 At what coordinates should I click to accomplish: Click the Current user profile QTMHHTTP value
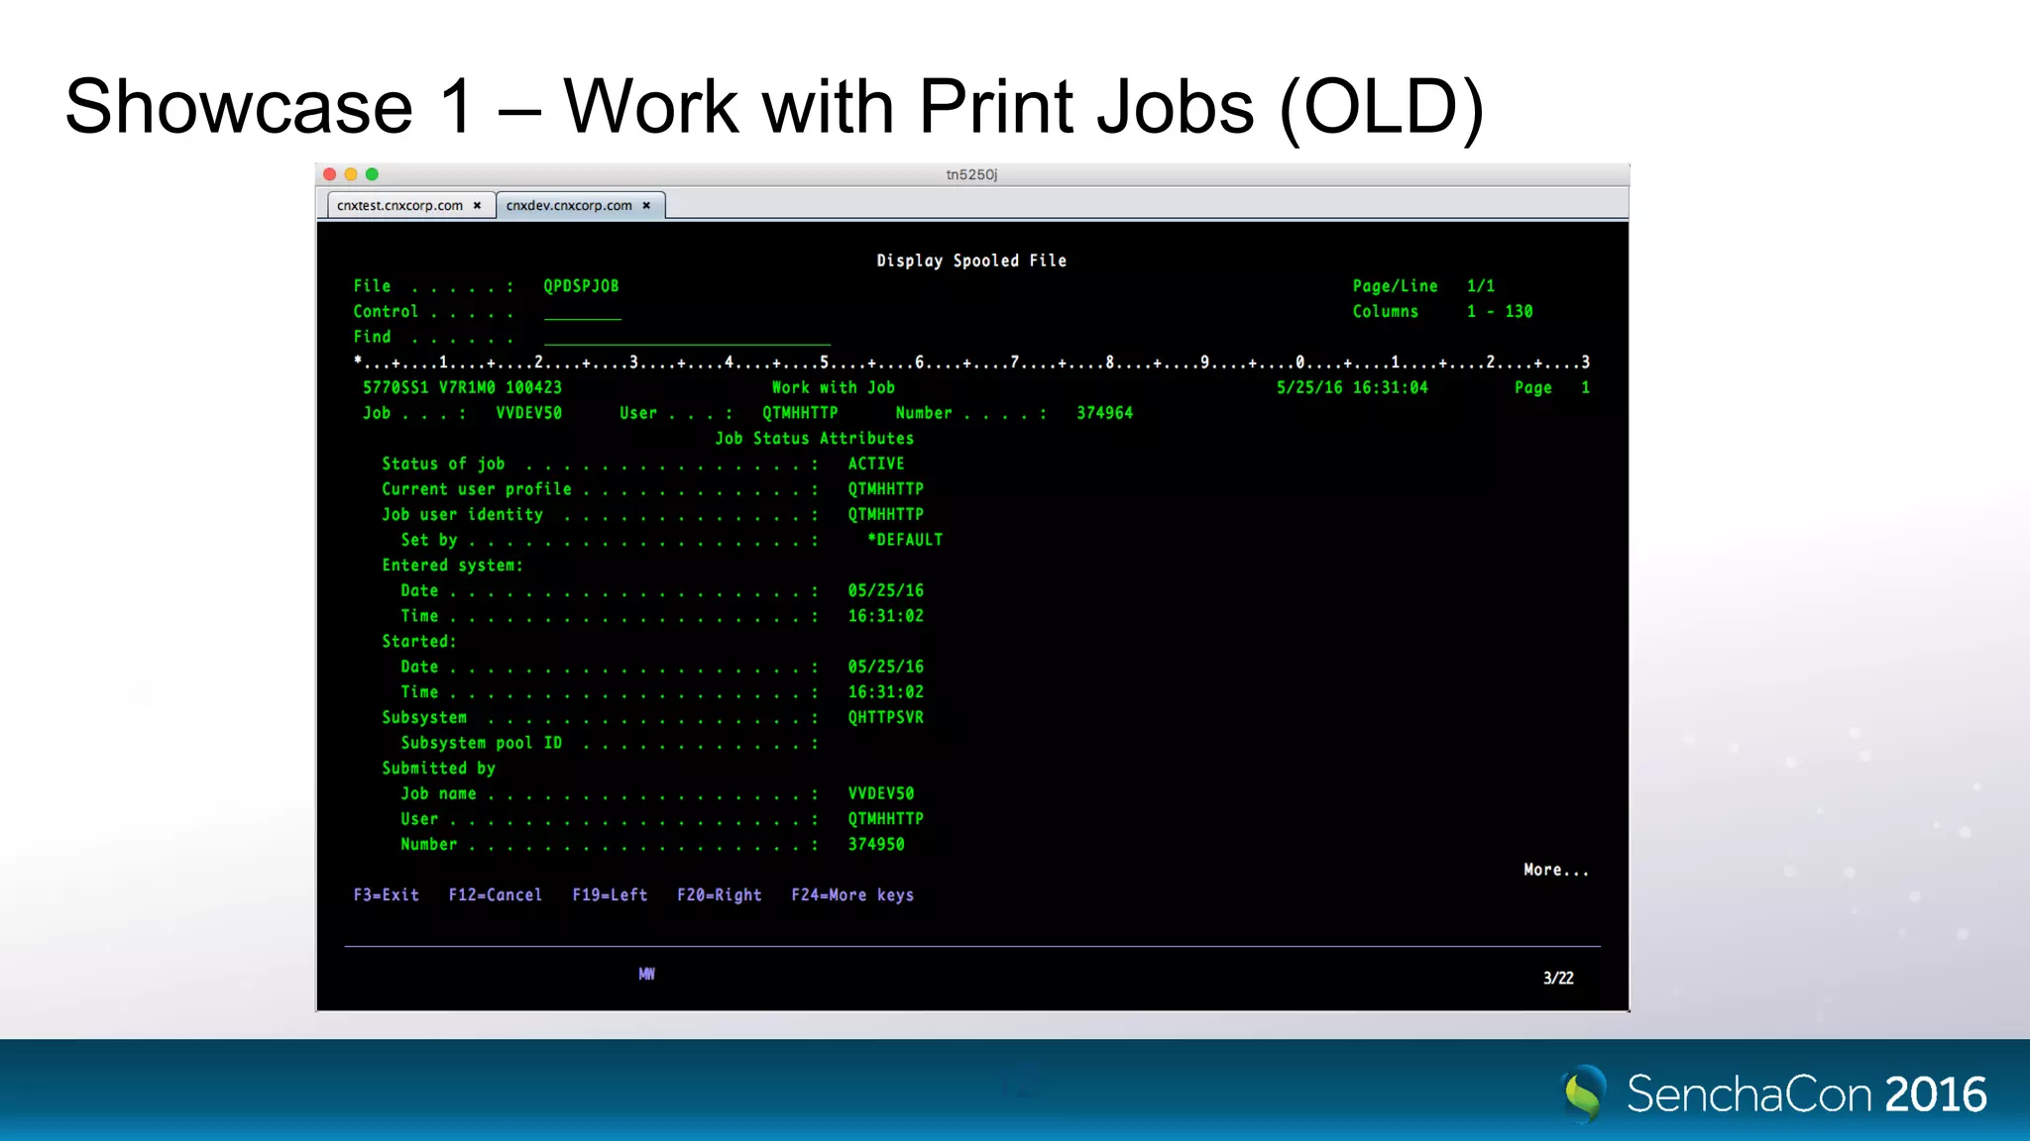click(x=885, y=489)
